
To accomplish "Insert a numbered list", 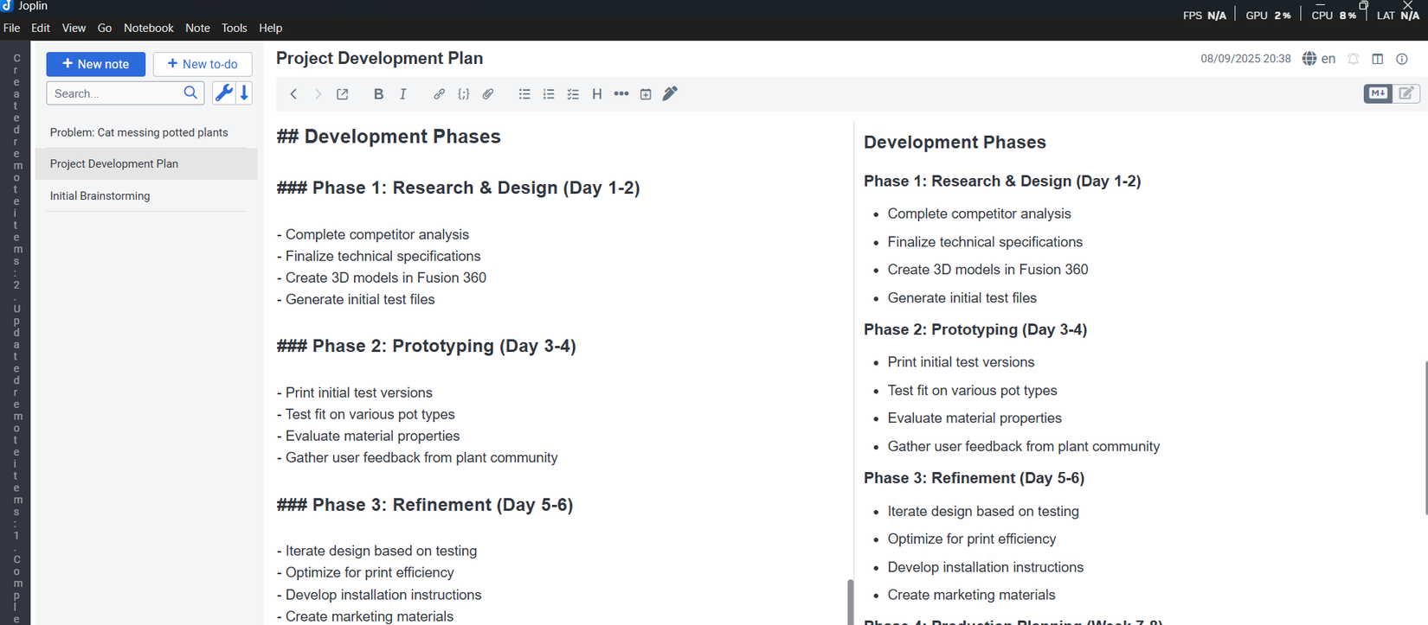I will click(x=549, y=94).
